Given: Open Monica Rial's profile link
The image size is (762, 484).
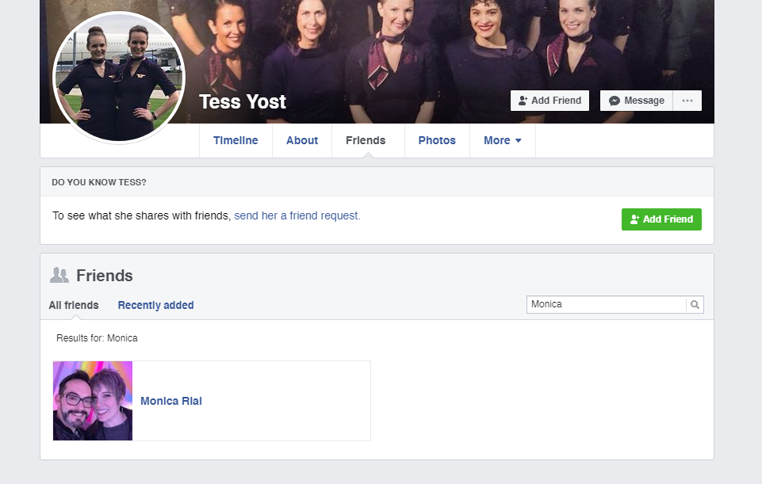Looking at the screenshot, I should point(171,401).
